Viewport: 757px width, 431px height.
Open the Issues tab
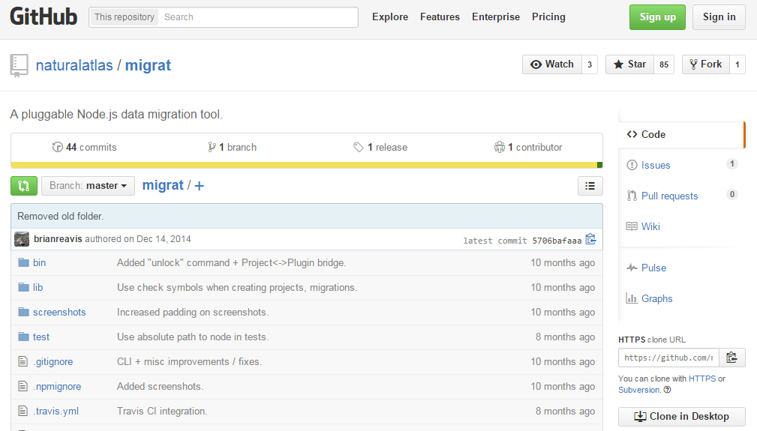(681, 165)
